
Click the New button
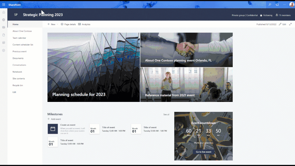tap(51, 24)
